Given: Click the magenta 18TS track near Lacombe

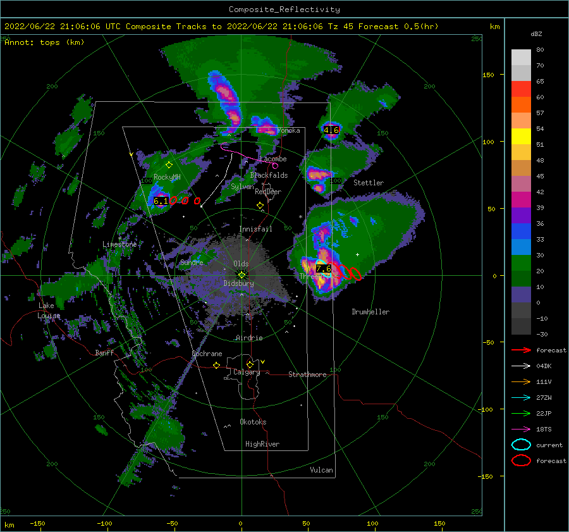Looking at the screenshot, I should click(248, 155).
